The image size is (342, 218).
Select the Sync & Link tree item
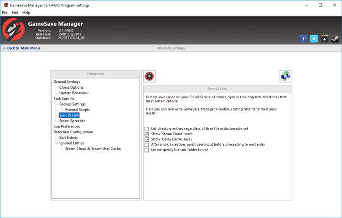pos(69,115)
